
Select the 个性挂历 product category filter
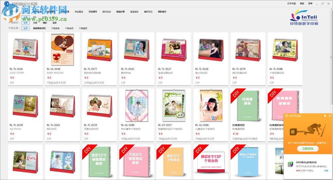pos(83,28)
